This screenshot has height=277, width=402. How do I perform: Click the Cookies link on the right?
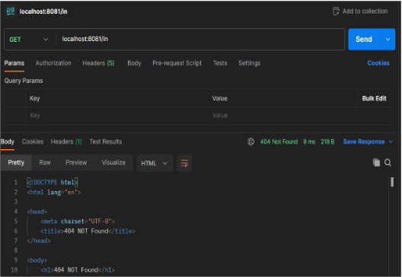point(378,63)
